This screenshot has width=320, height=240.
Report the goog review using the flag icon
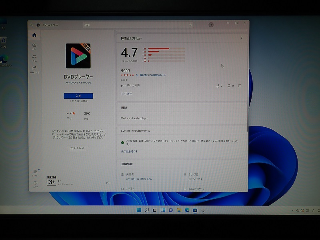tap(240, 86)
